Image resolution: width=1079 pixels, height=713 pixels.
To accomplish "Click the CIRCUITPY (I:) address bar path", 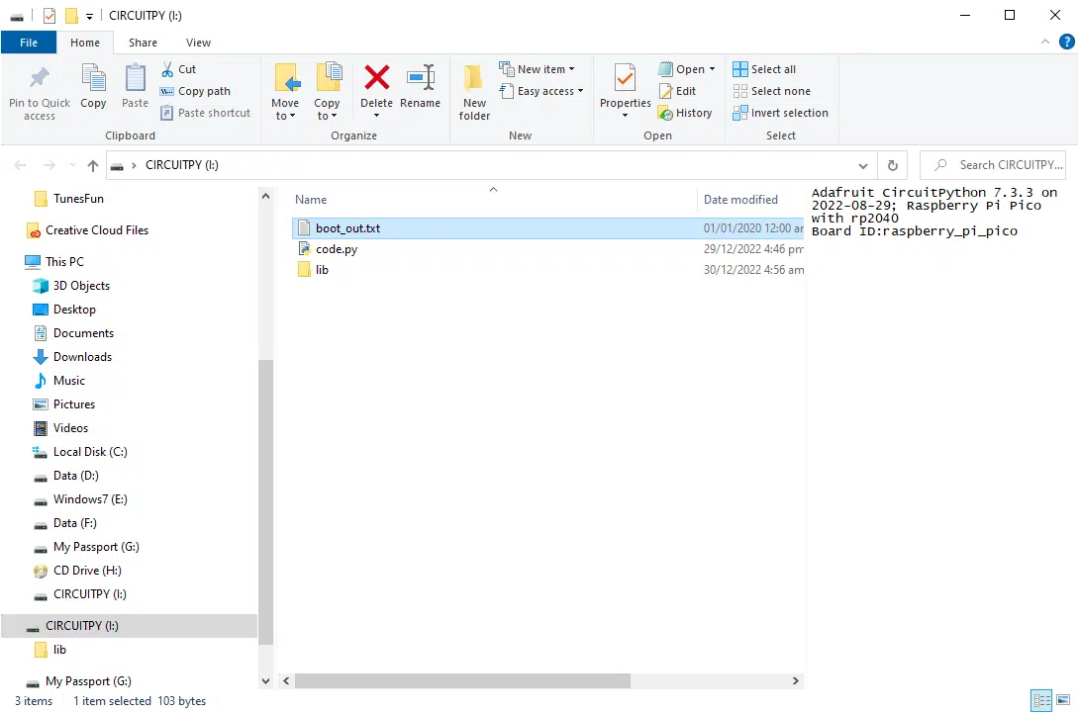I will (182, 165).
